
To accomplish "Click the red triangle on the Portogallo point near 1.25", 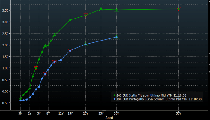I will (55, 62).
